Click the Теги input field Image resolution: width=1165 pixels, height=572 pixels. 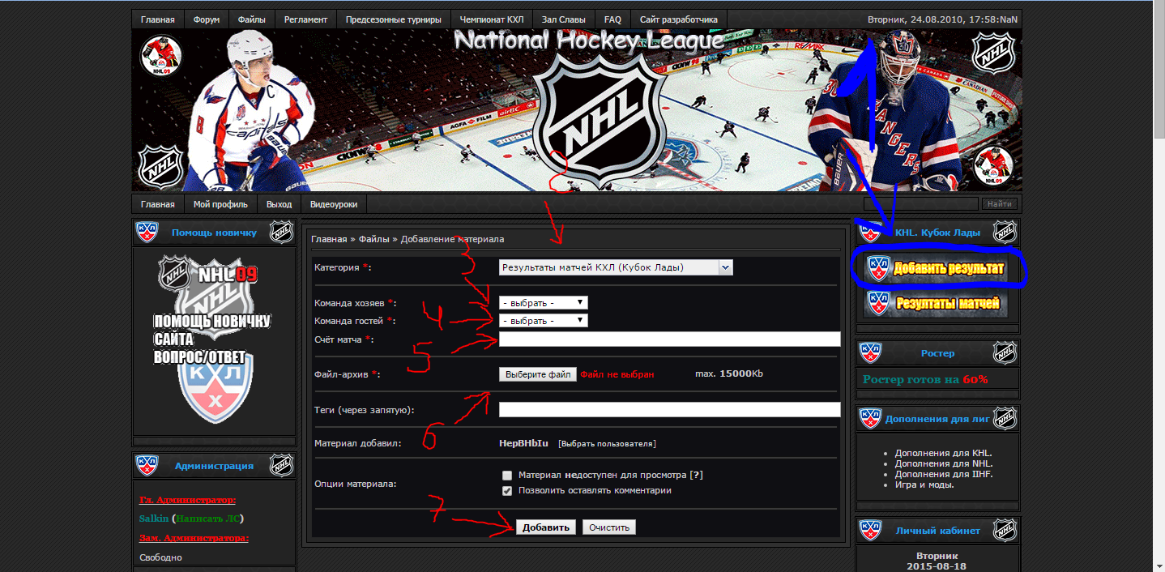669,410
